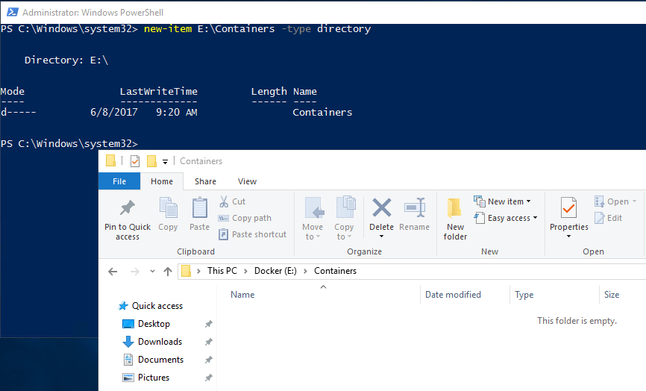Click the Cut scissors icon
Screen dimensions: 646x391
click(224, 201)
